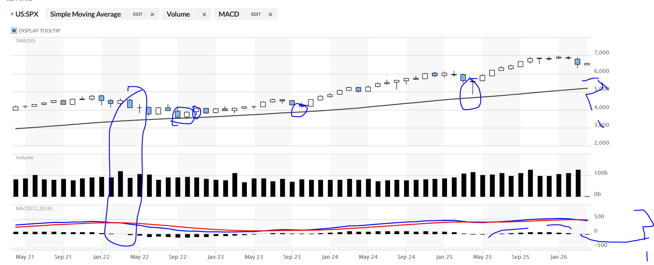The image size is (654, 265).
Task: Click the Sep 23 date label
Action: pos(292,257)
